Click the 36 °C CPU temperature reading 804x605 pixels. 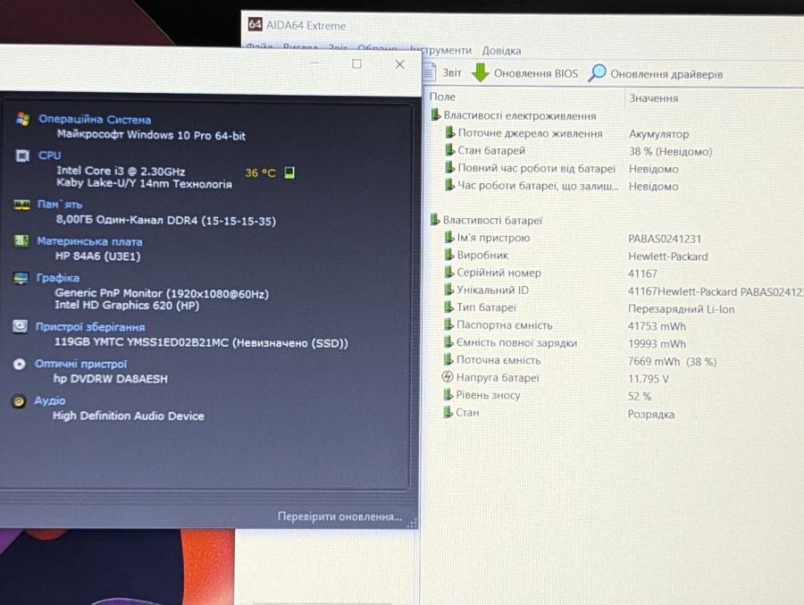pyautogui.click(x=260, y=173)
